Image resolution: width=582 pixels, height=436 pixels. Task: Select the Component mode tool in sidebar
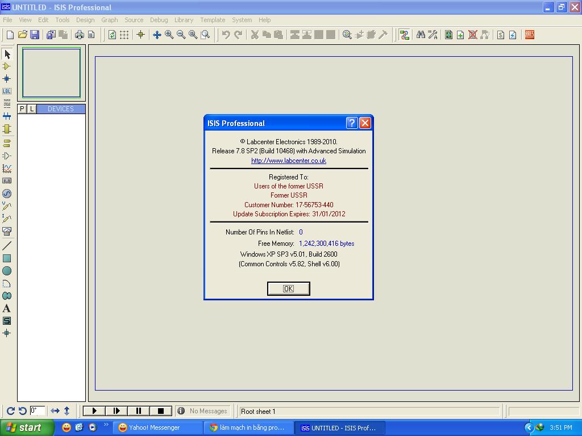(x=7, y=66)
